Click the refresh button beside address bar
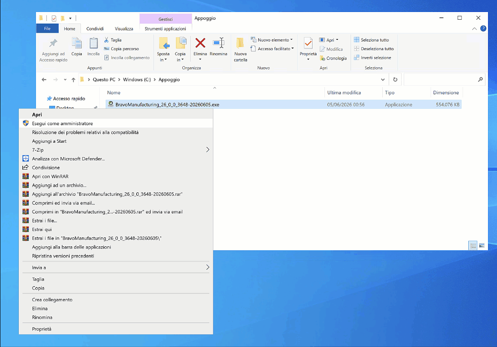 395,80
